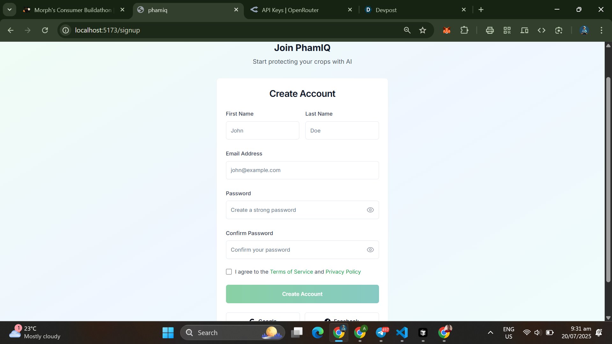The image size is (612, 344).
Task: Open the QR code generator icon
Action: 507,30
